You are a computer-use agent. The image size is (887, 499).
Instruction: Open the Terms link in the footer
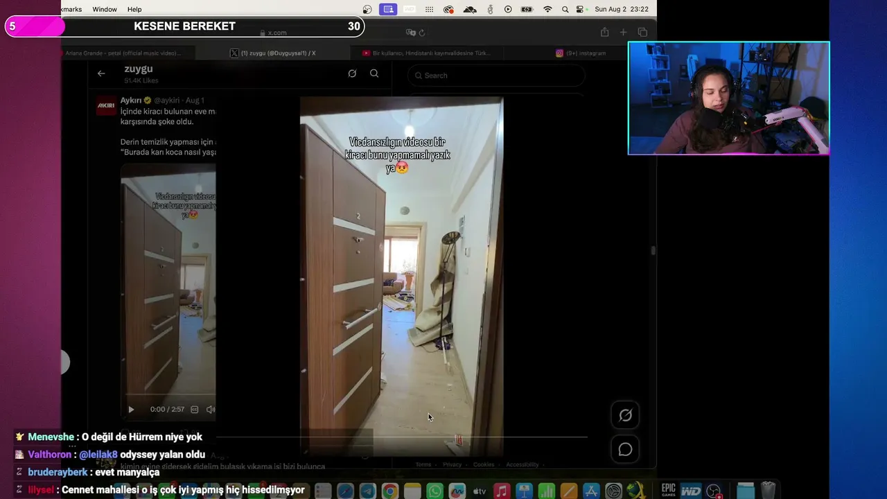pos(423,464)
